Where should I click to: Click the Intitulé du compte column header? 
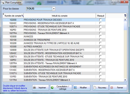[x=60, y=16]
